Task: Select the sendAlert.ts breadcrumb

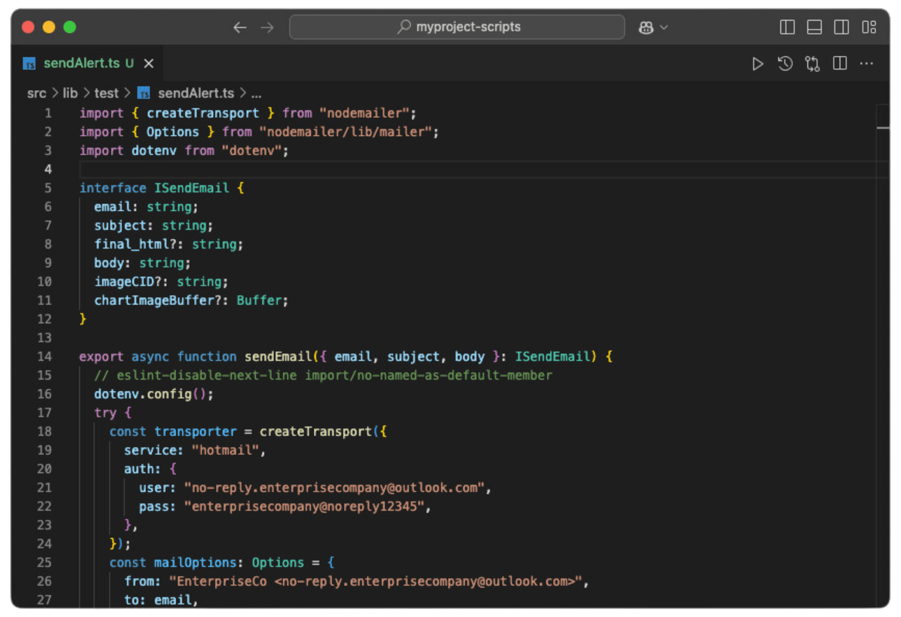Action: pos(196,93)
